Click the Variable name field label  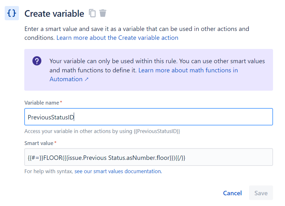click(42, 103)
